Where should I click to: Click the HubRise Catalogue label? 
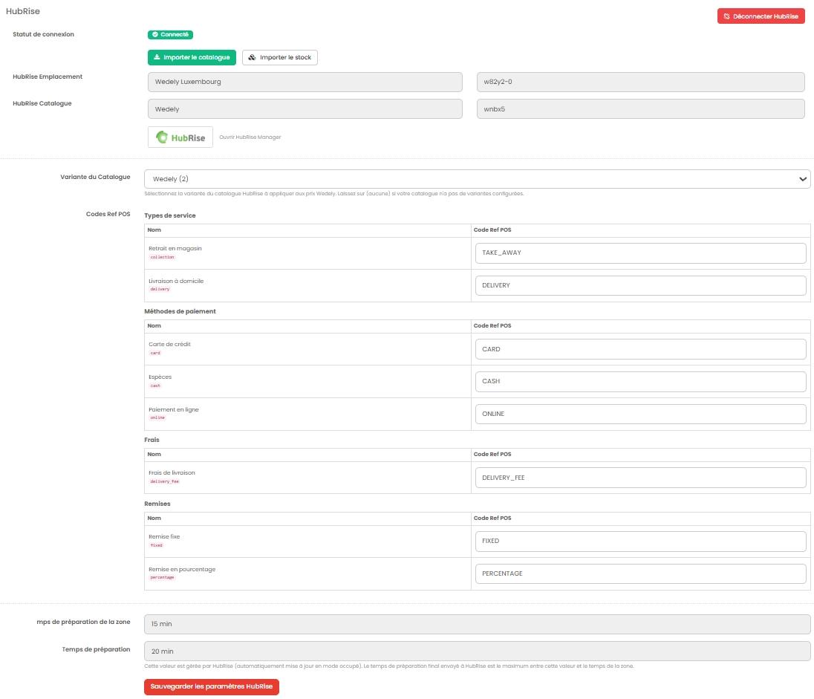[x=42, y=103]
